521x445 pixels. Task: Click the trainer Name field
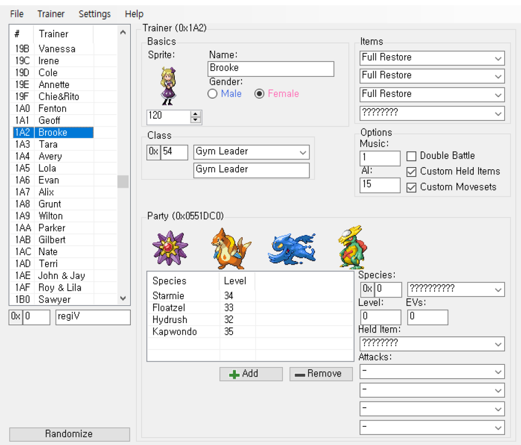(x=271, y=69)
